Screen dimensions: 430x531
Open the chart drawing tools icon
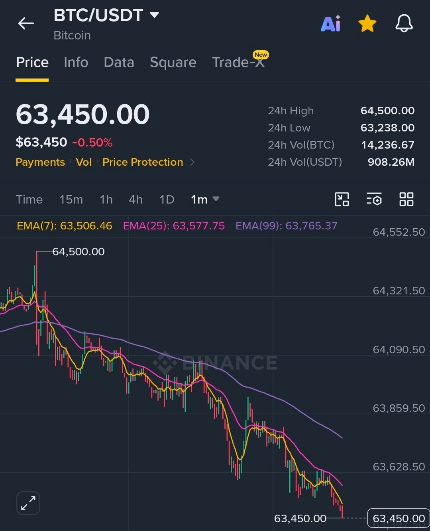[x=342, y=199]
